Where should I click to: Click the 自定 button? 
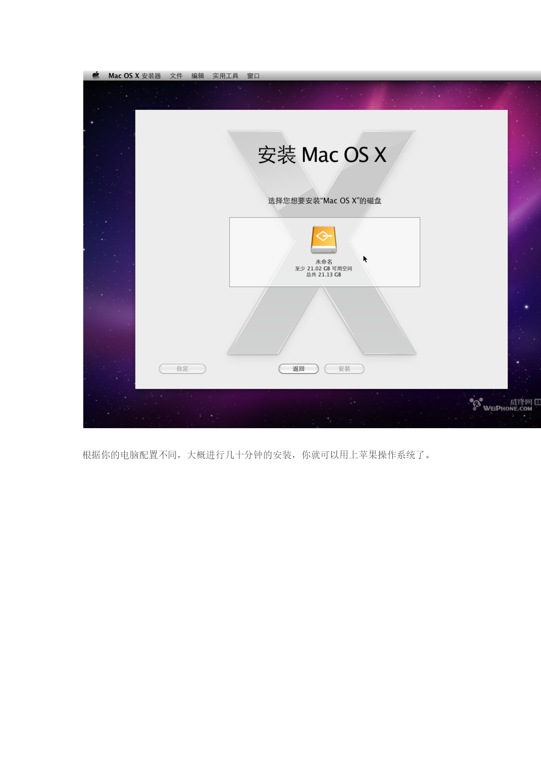tap(182, 369)
